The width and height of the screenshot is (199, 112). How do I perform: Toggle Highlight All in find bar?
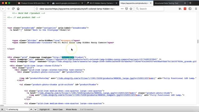click(x=44, y=109)
